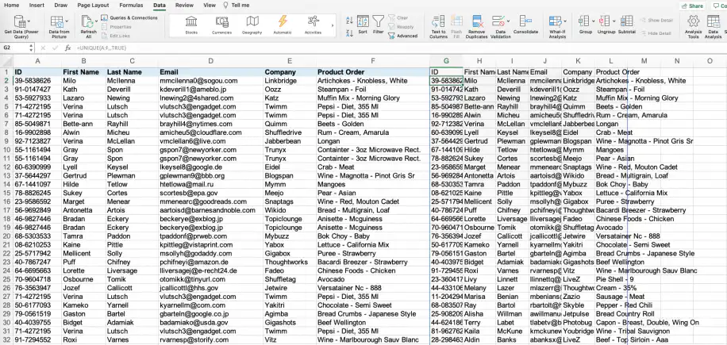The height and width of the screenshot is (345, 727).
Task: Click the Share button
Action: (x=691, y=6)
